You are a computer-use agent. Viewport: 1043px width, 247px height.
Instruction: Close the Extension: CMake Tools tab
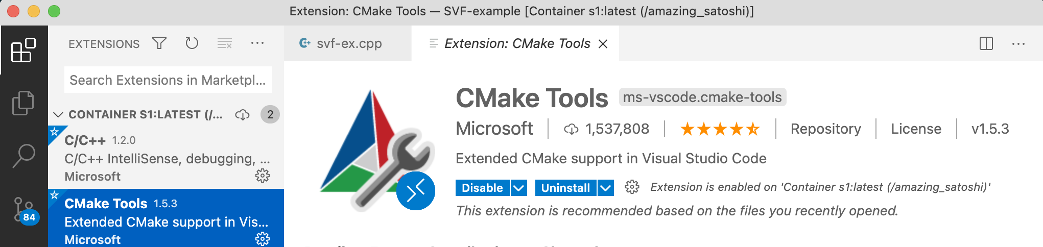pyautogui.click(x=603, y=44)
